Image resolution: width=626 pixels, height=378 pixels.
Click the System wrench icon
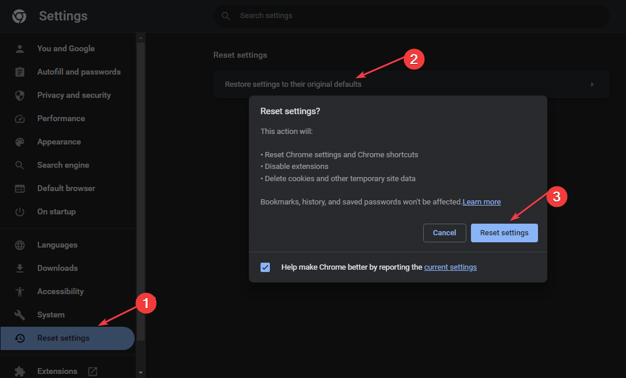point(20,315)
